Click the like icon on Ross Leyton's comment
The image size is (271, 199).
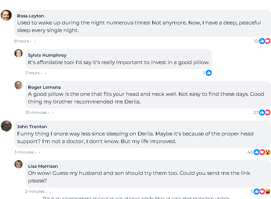[x=262, y=41]
